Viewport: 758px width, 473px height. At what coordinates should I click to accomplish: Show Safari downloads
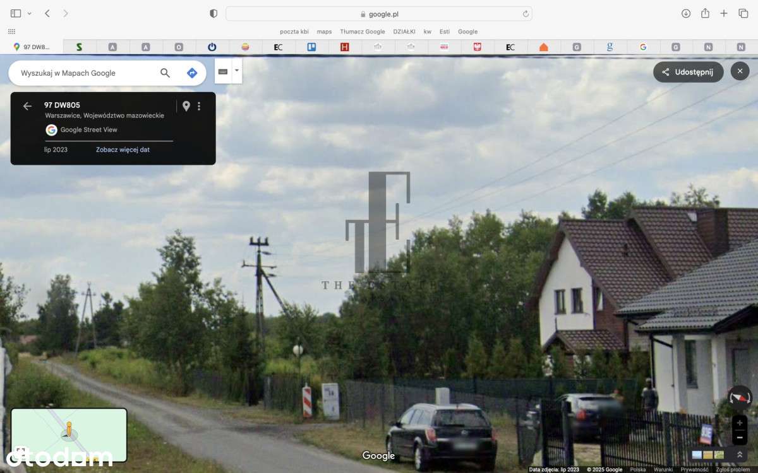pos(686,13)
